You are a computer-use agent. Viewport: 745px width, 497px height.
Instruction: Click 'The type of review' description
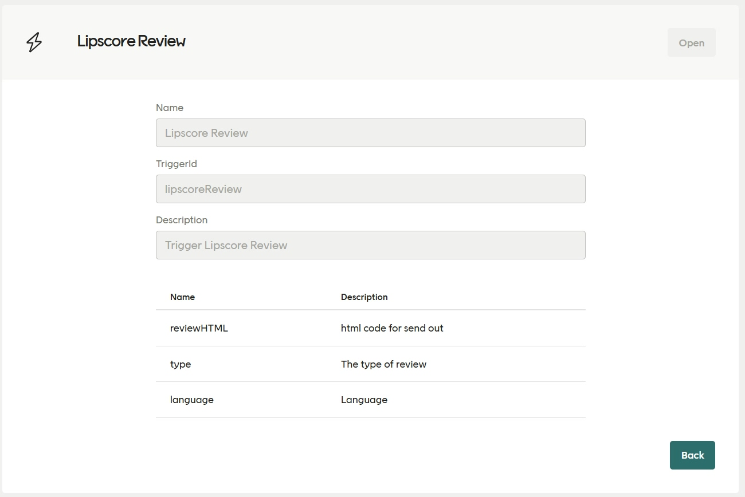click(383, 364)
